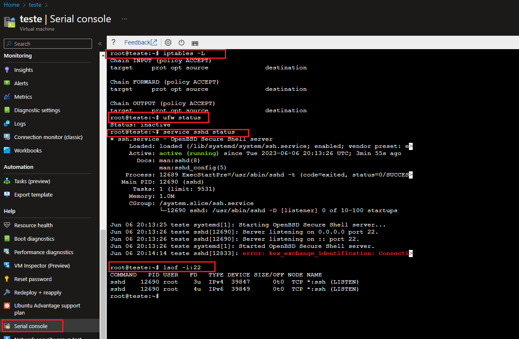Open Insights menu item

(24, 70)
